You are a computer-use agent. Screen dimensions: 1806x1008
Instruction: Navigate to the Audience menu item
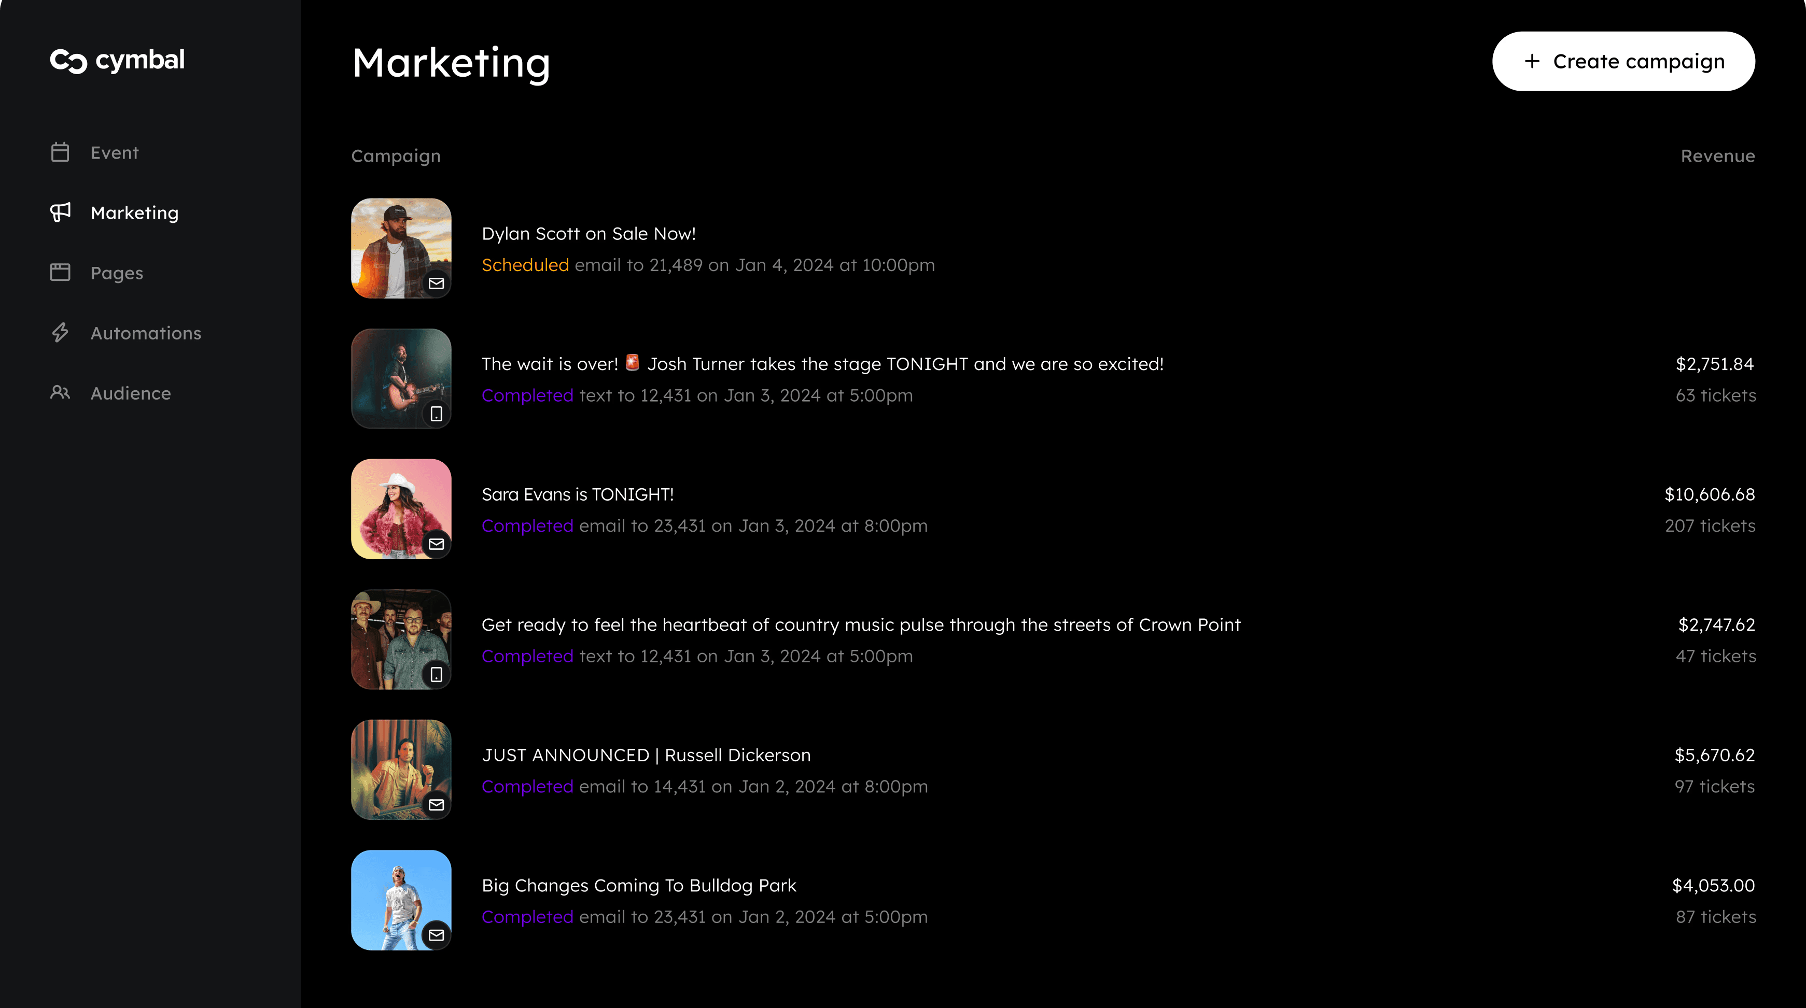click(130, 394)
